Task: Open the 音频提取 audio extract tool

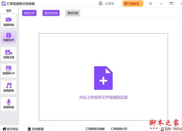Action: [9, 87]
